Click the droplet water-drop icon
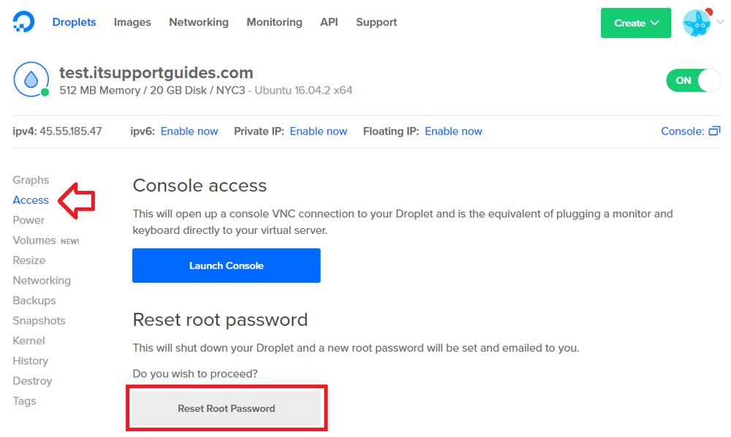The height and width of the screenshot is (437, 731). point(31,80)
